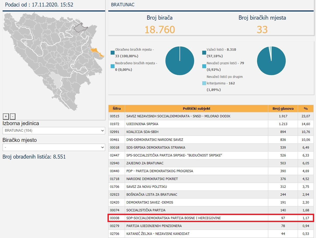Click the Politički subjekt column header
Screen dimensions: 316x238
coord(196,108)
